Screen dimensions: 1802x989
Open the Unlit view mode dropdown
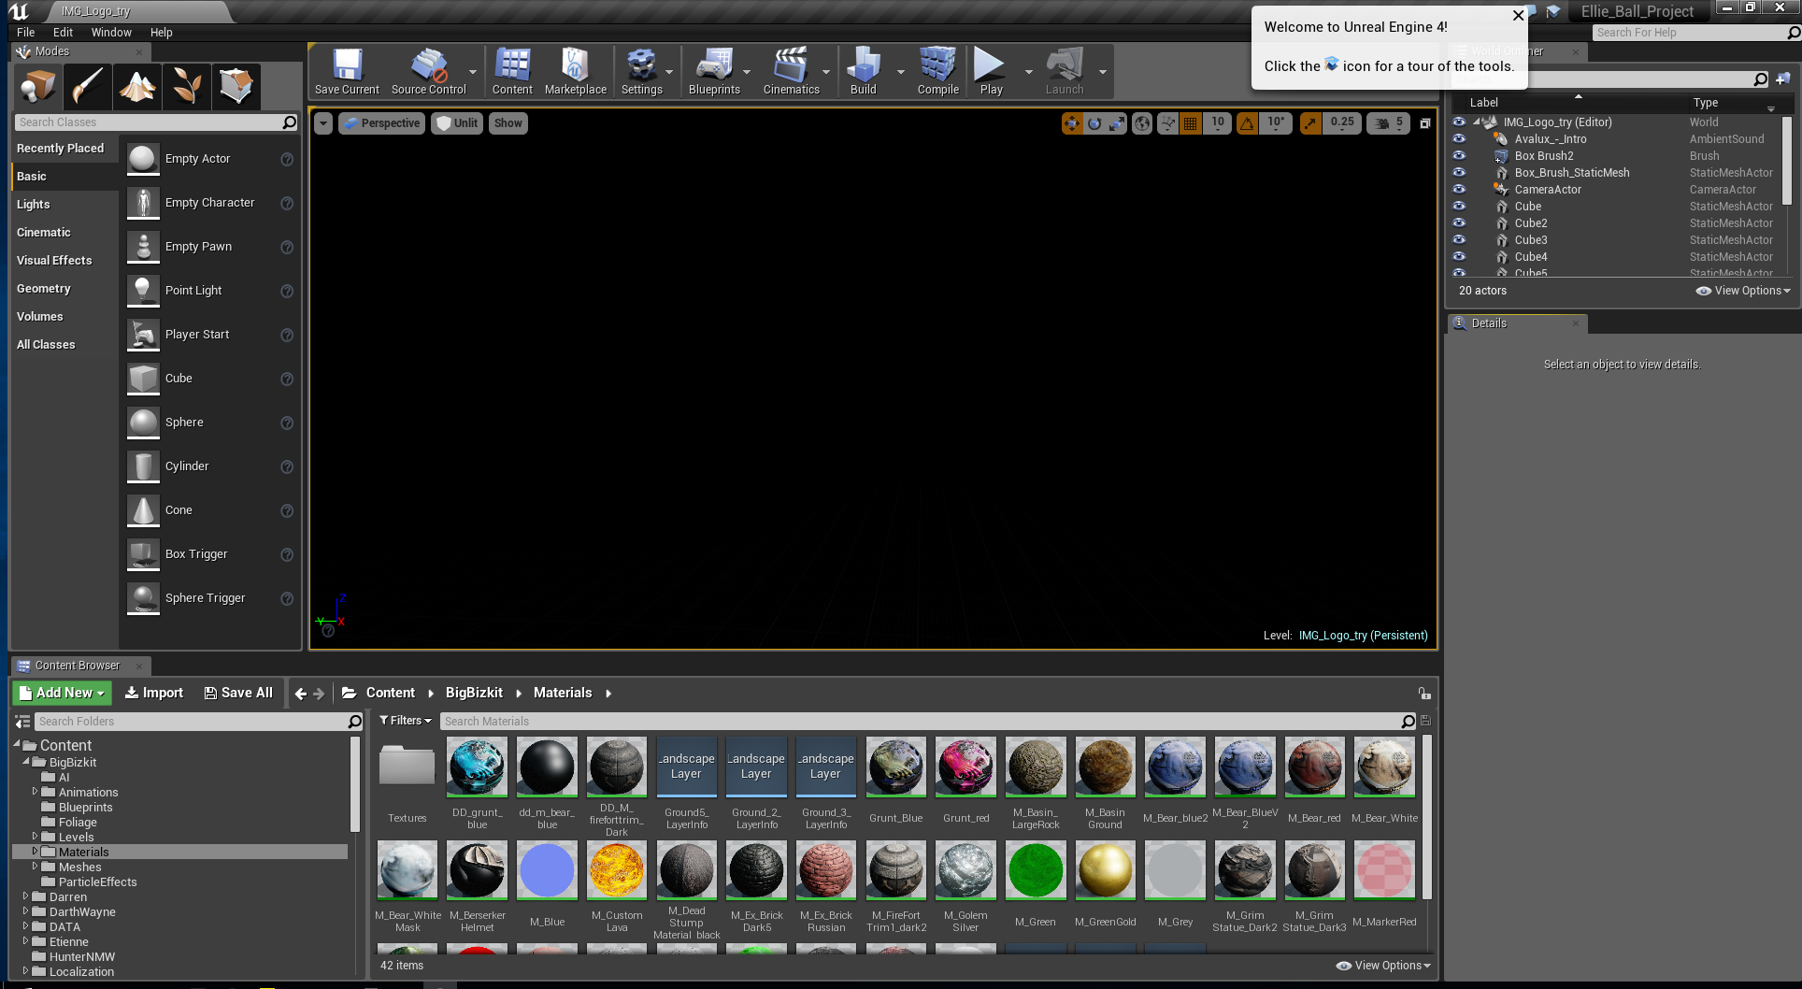[457, 123]
